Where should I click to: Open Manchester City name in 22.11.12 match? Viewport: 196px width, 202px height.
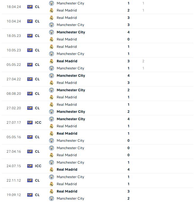tap(70, 177)
